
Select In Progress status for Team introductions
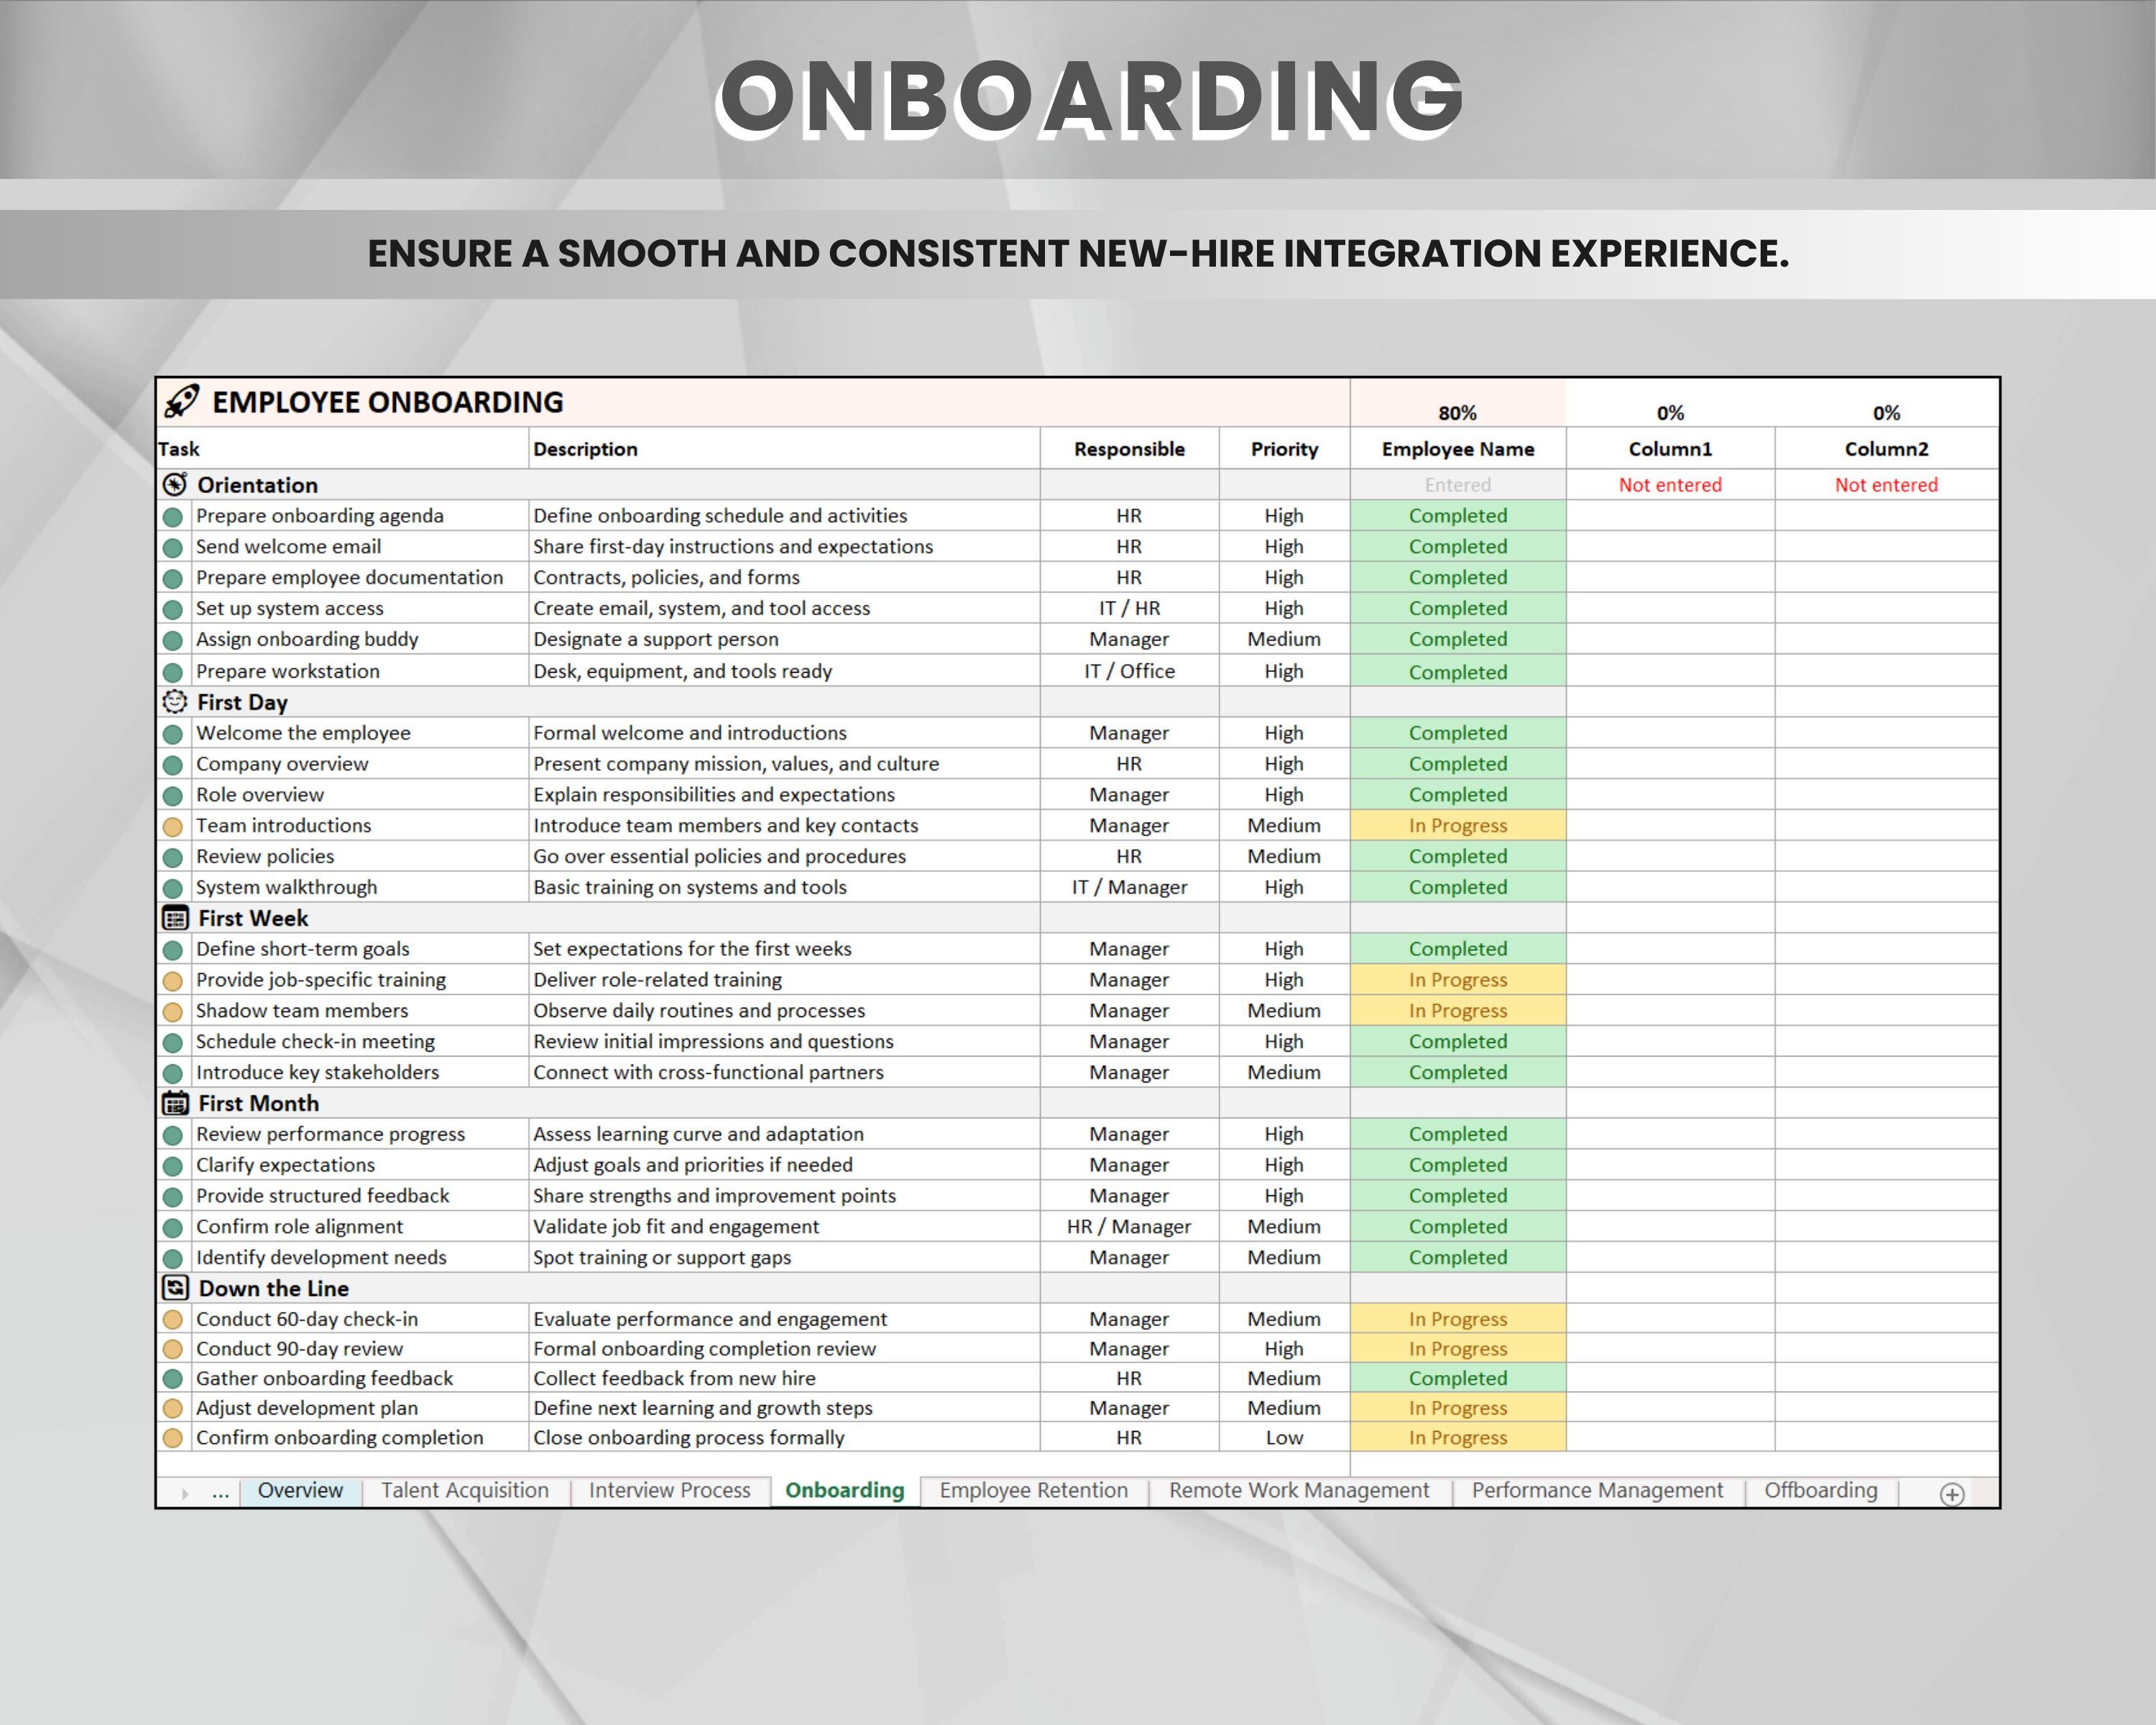coord(1458,825)
